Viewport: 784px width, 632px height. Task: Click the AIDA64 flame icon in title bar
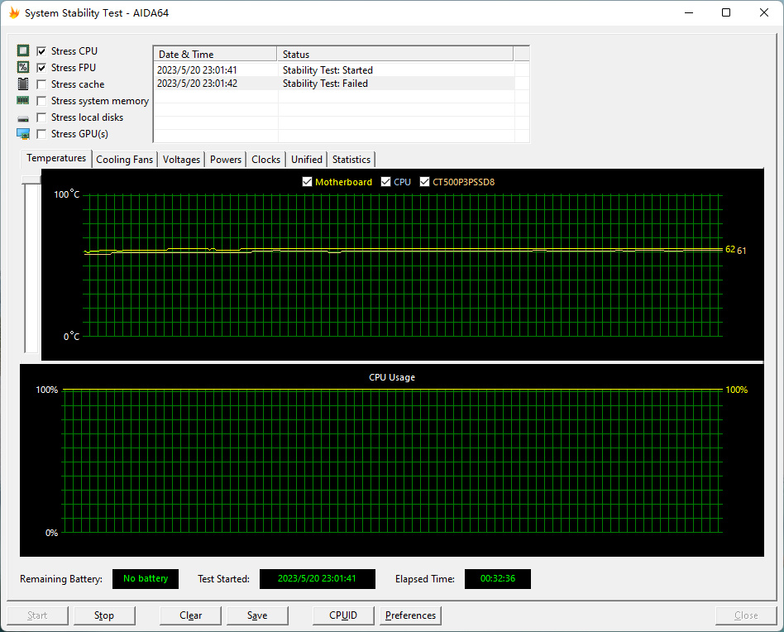(15, 12)
